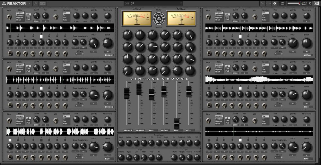
Task: Open the Reaktor main menu arrow
Action: click(x=29, y=3)
